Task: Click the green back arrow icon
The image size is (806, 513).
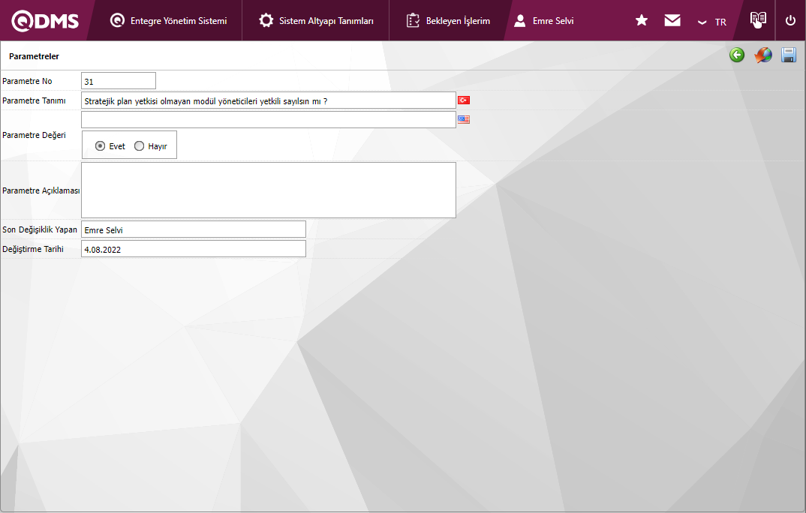Action: click(737, 55)
